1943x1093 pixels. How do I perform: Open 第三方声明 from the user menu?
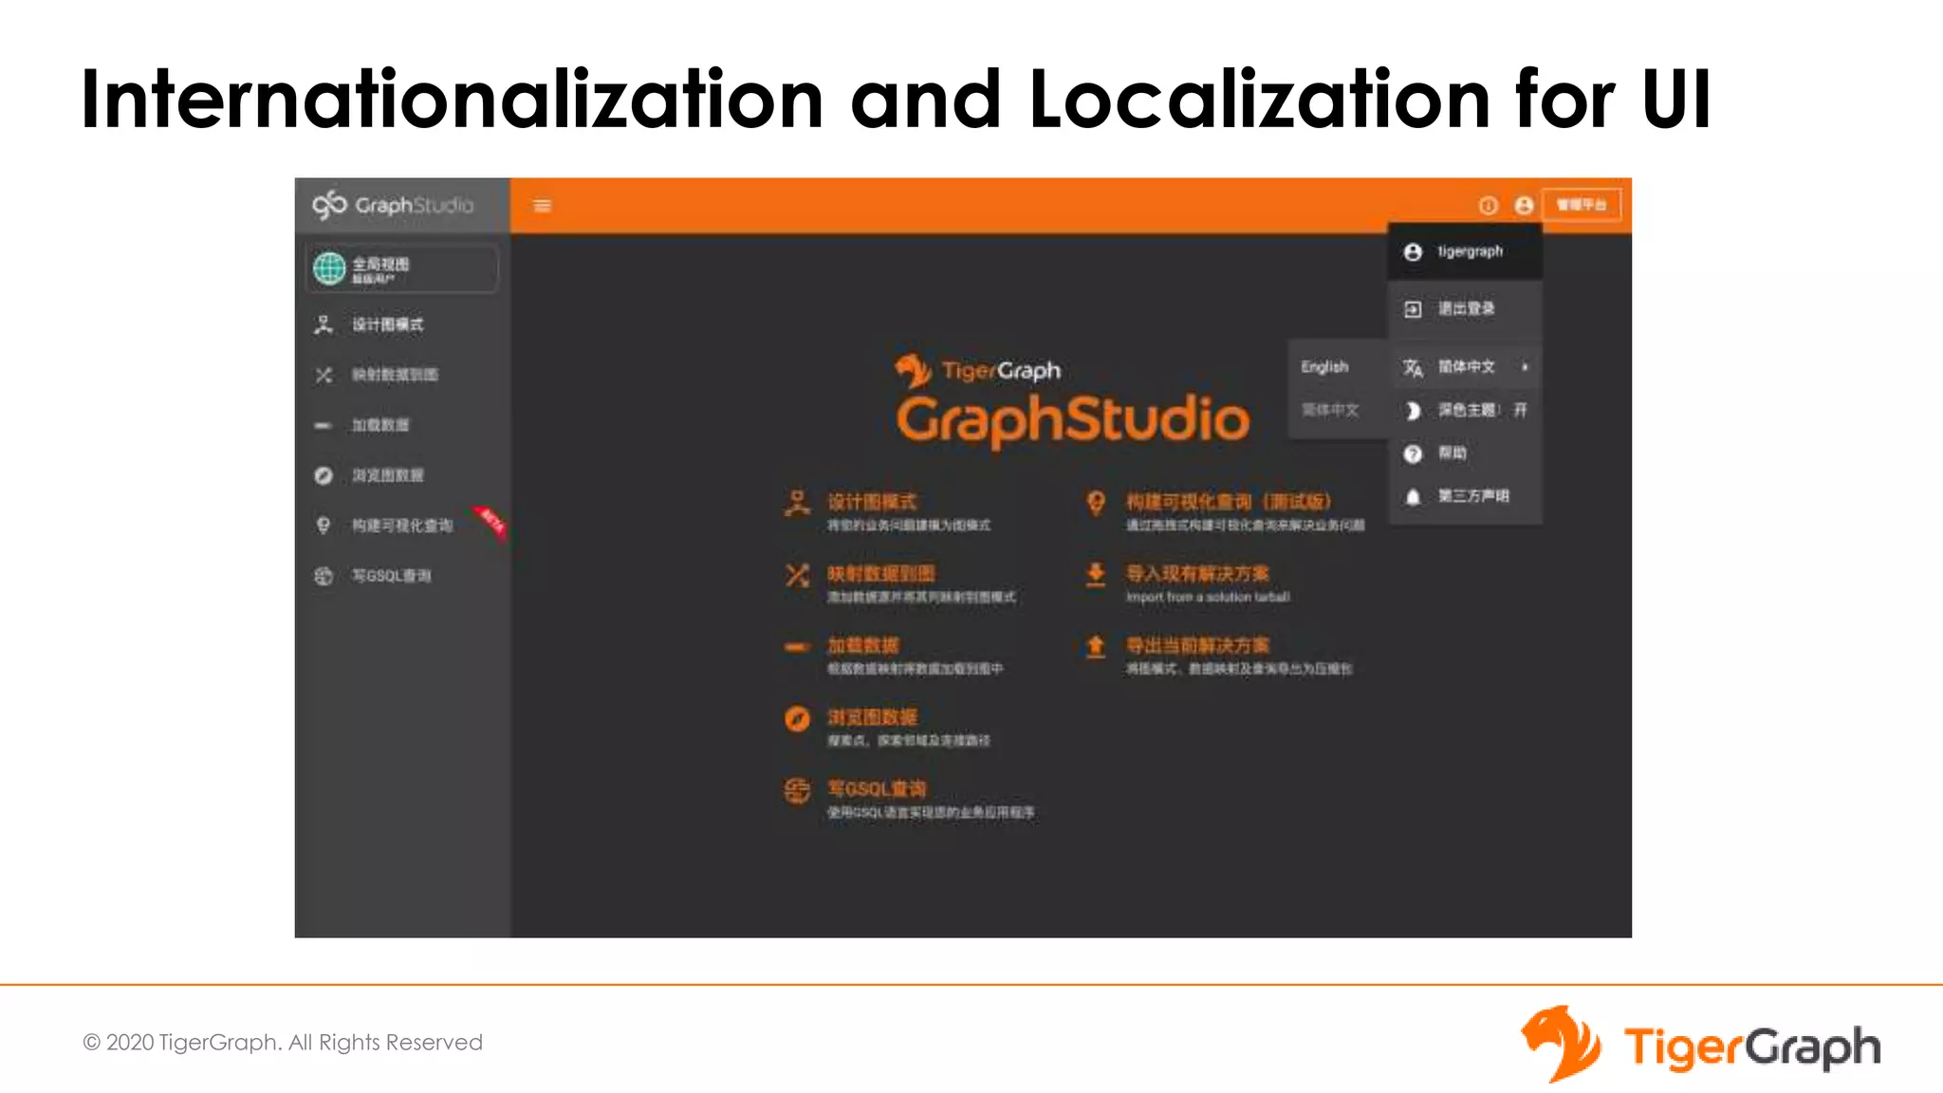tap(1465, 496)
